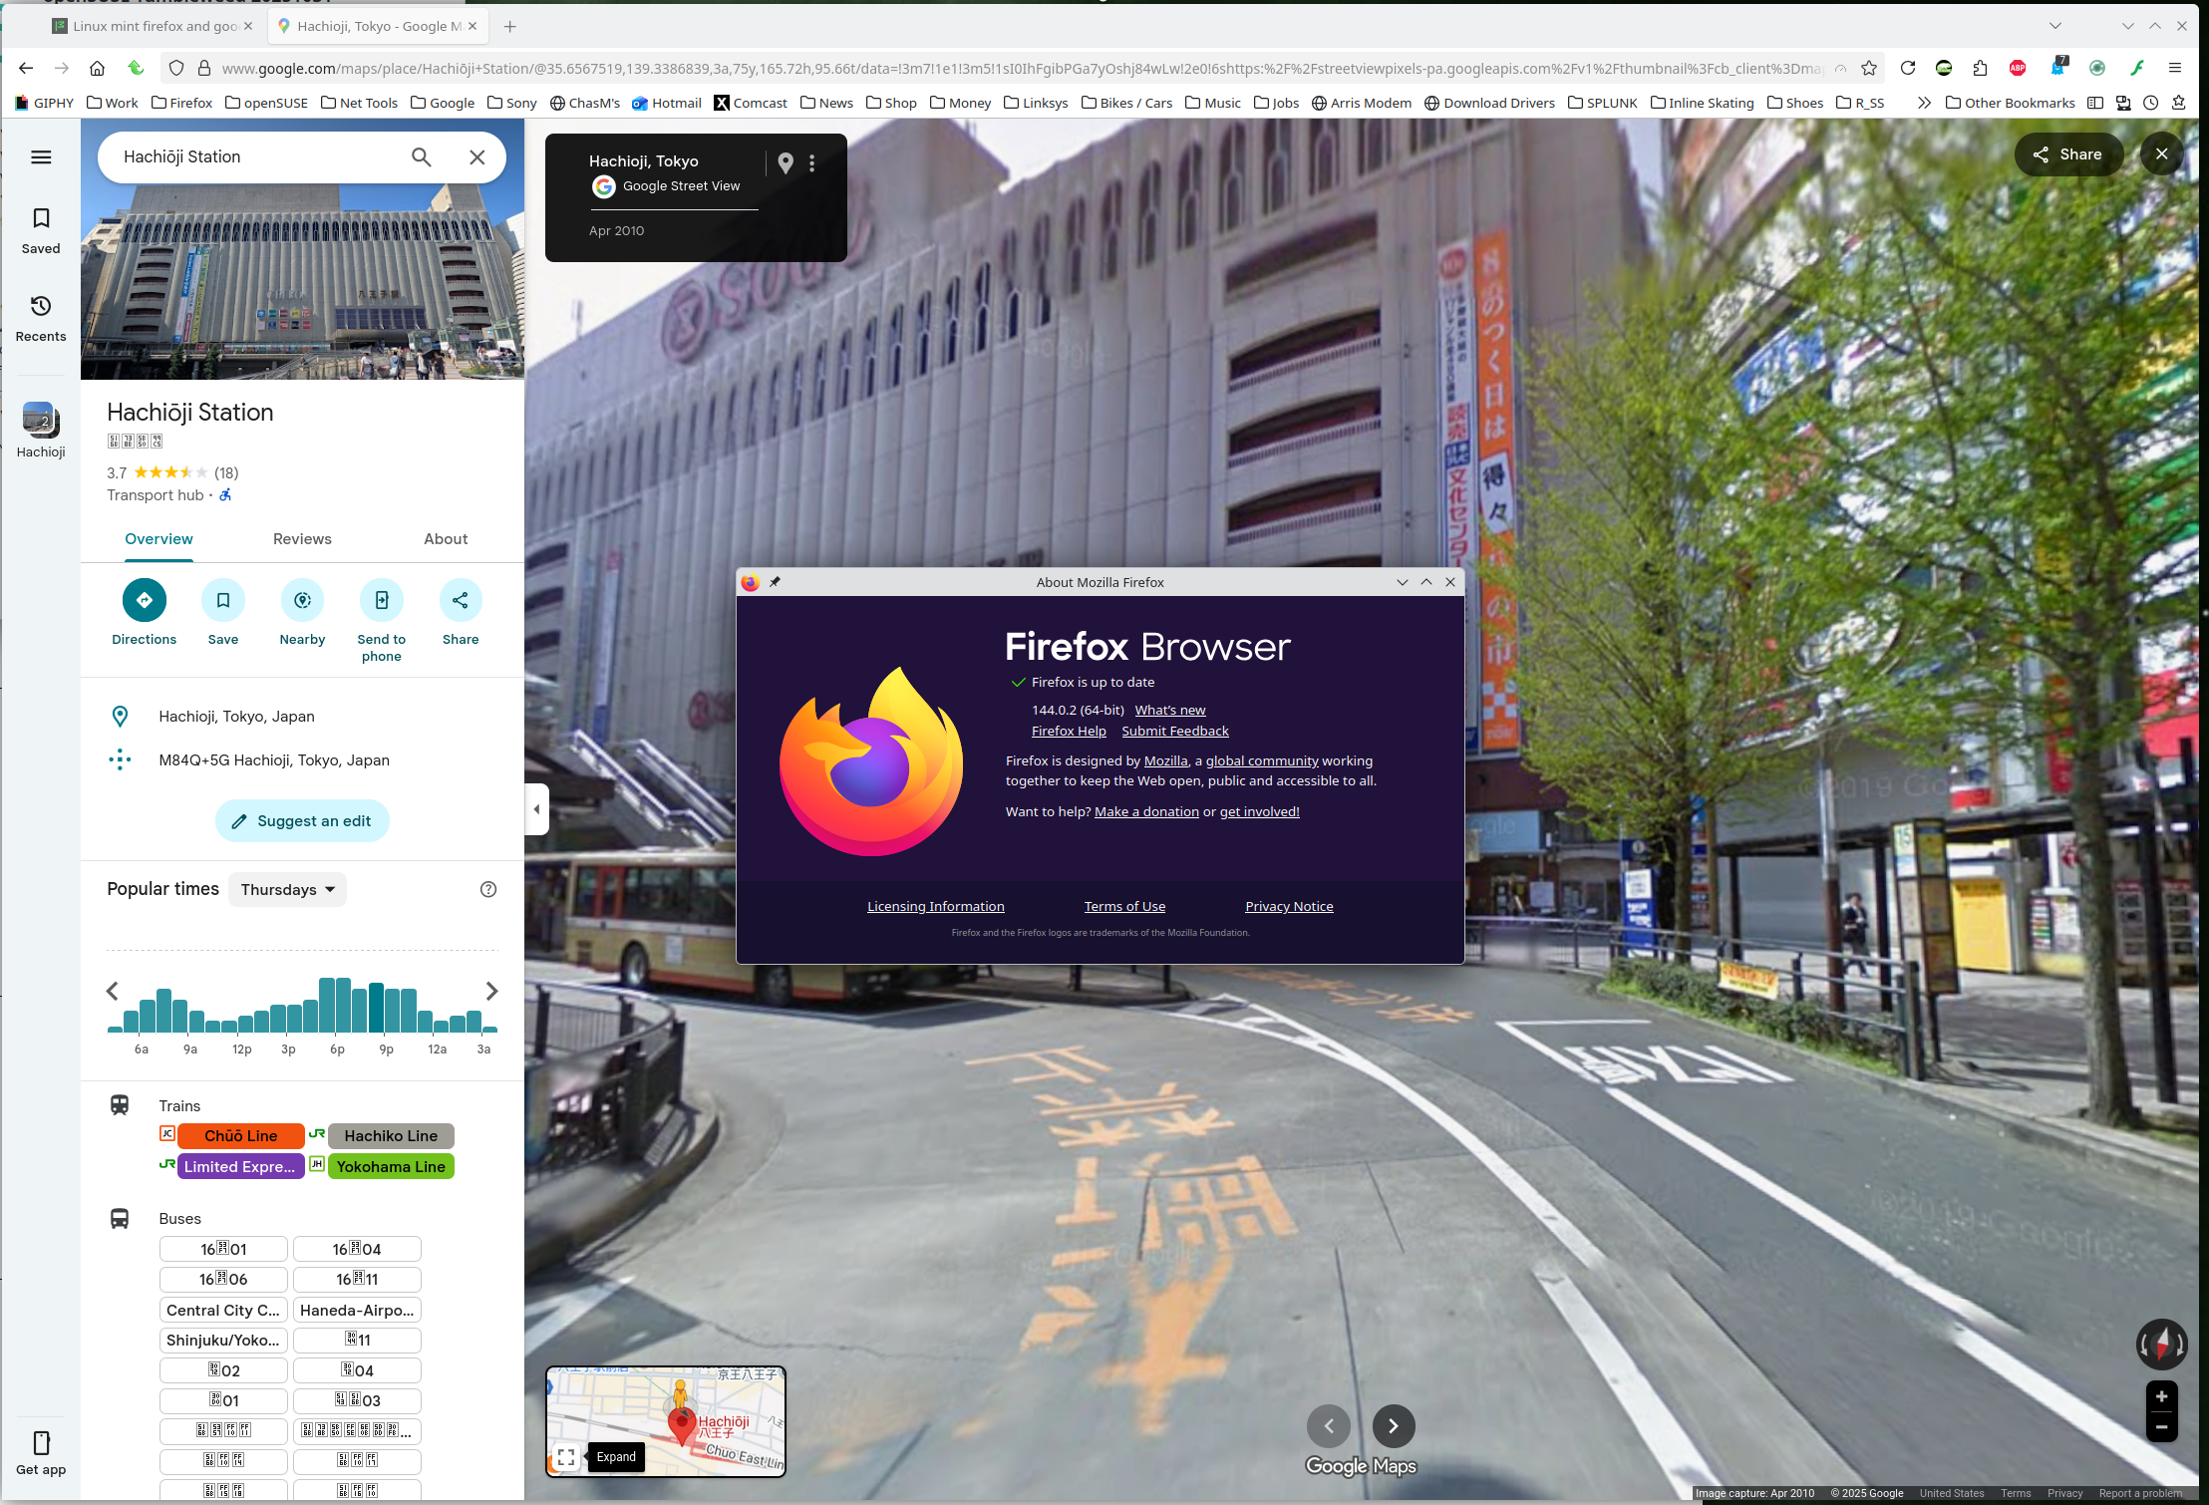
Task: Open the What's new link
Action: point(1169,710)
